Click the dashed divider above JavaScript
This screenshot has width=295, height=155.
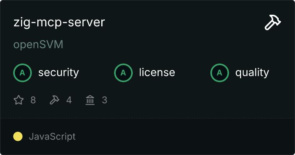147,118
